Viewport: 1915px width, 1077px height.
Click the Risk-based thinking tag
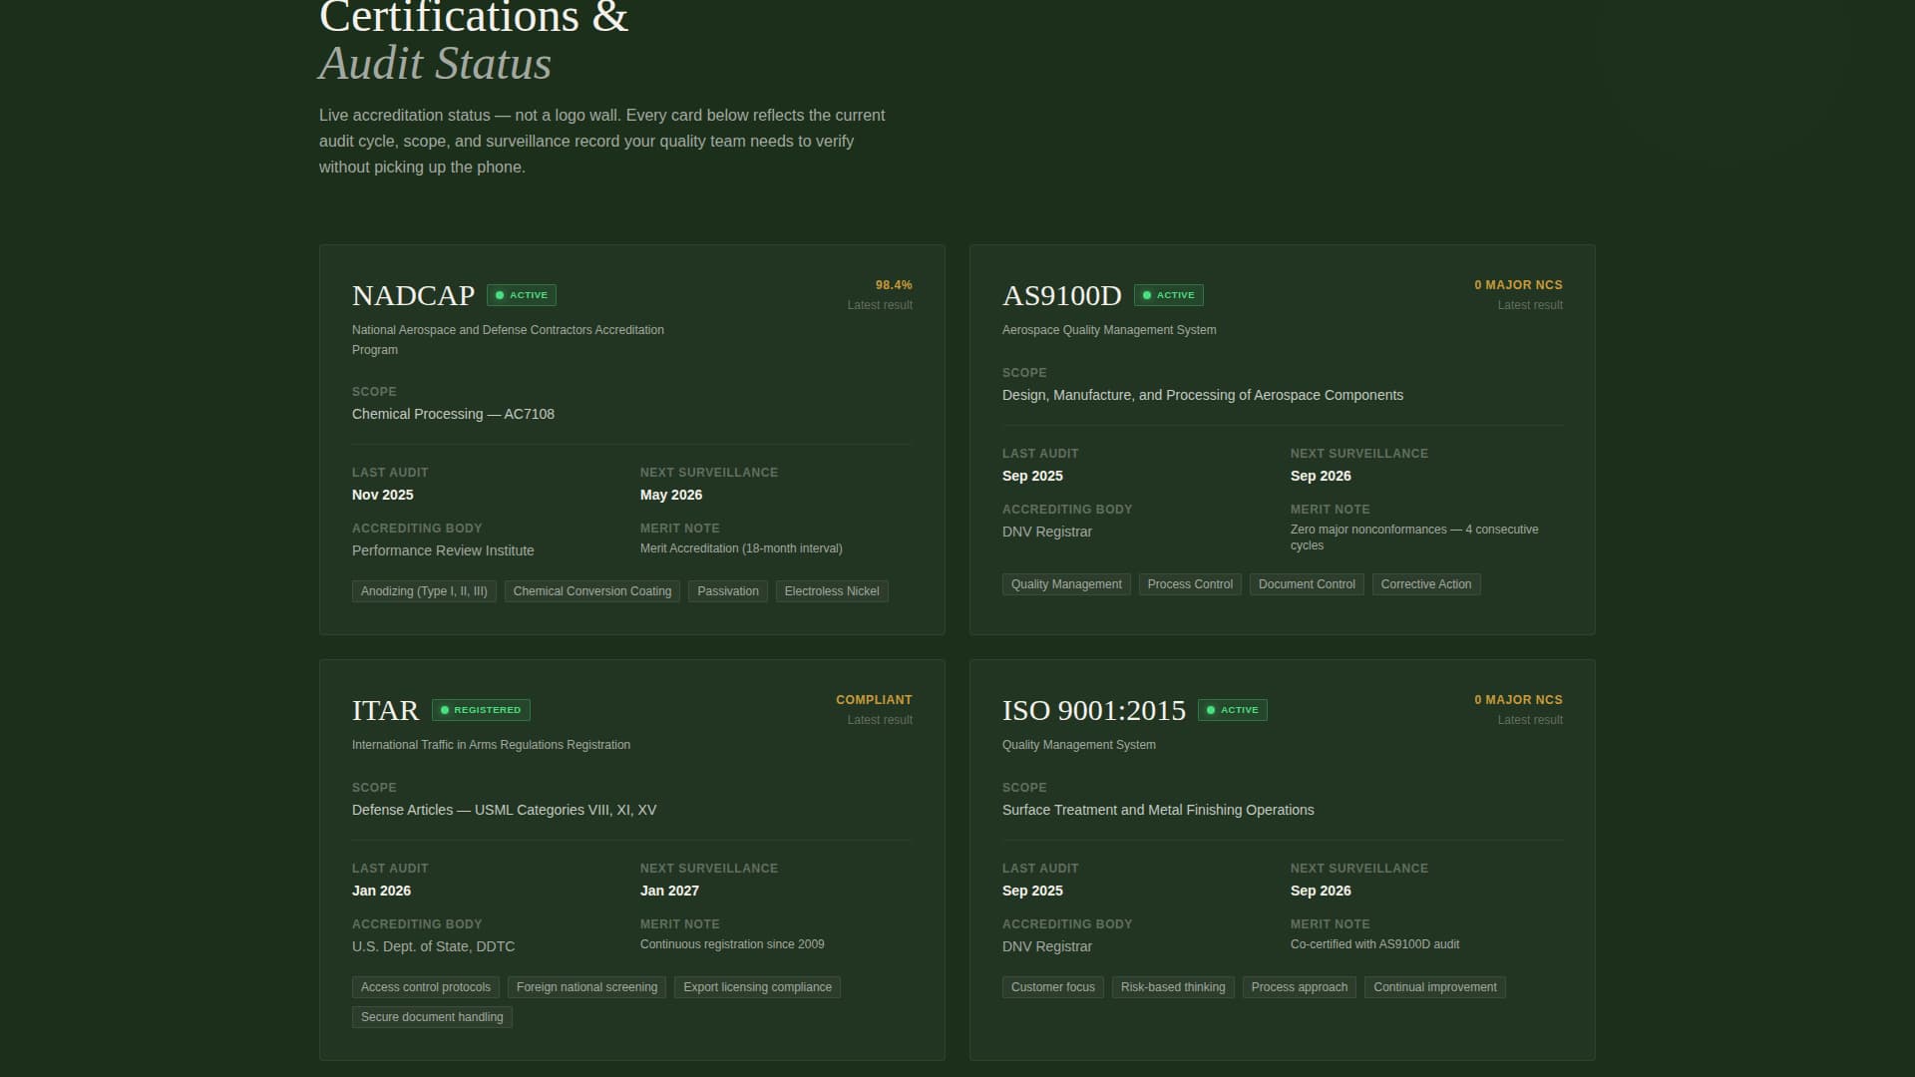pyautogui.click(x=1173, y=986)
